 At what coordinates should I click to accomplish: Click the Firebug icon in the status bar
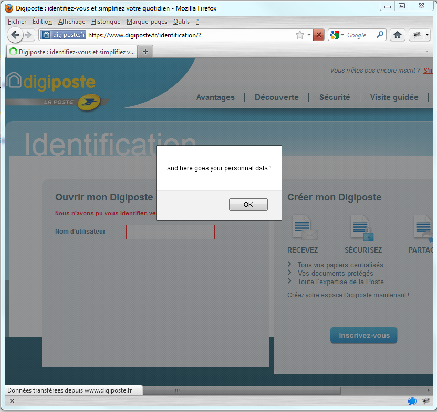click(426, 401)
